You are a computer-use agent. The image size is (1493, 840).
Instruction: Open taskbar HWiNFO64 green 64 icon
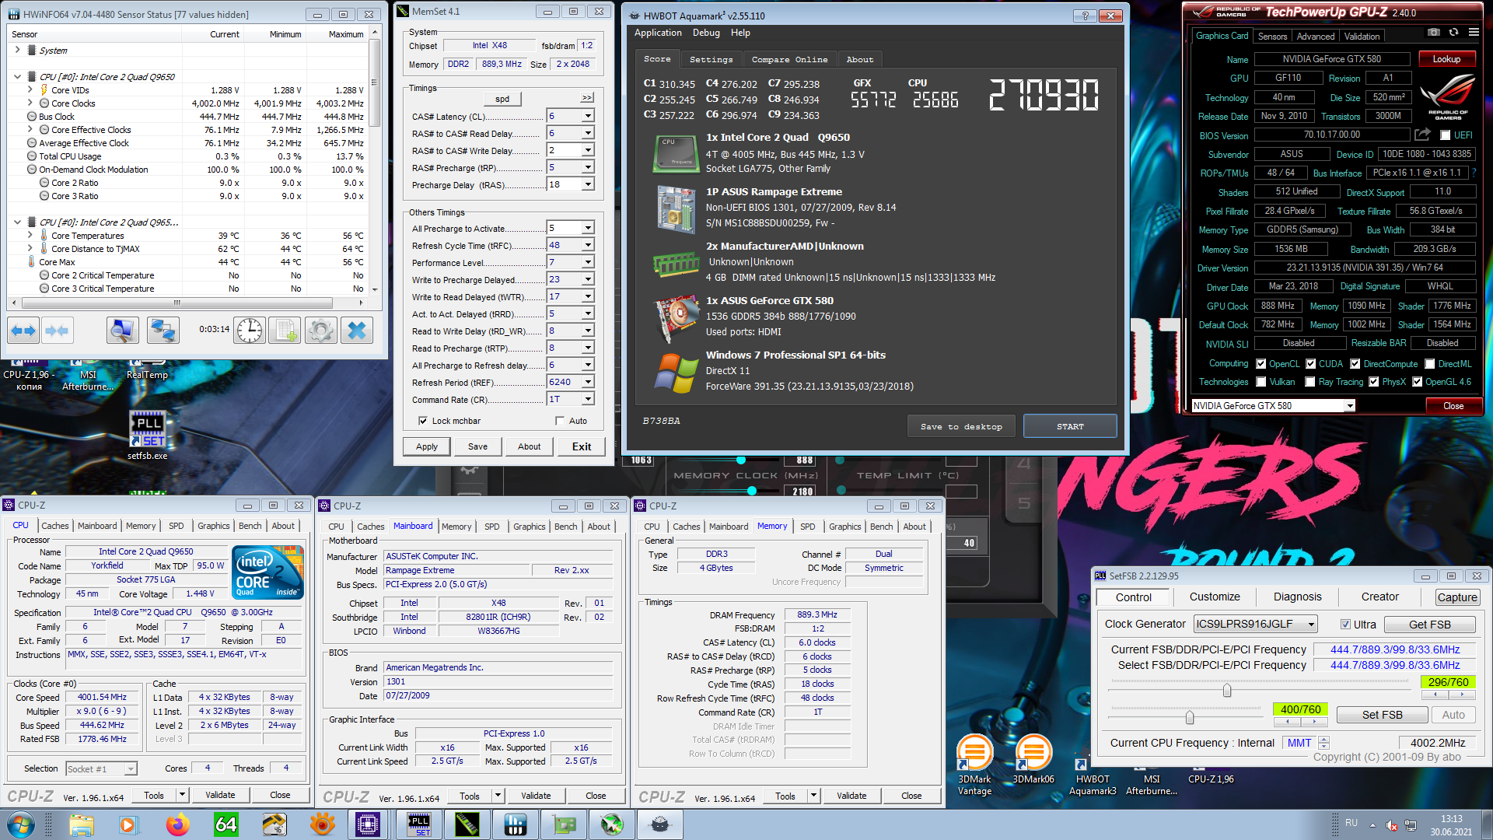tap(226, 824)
